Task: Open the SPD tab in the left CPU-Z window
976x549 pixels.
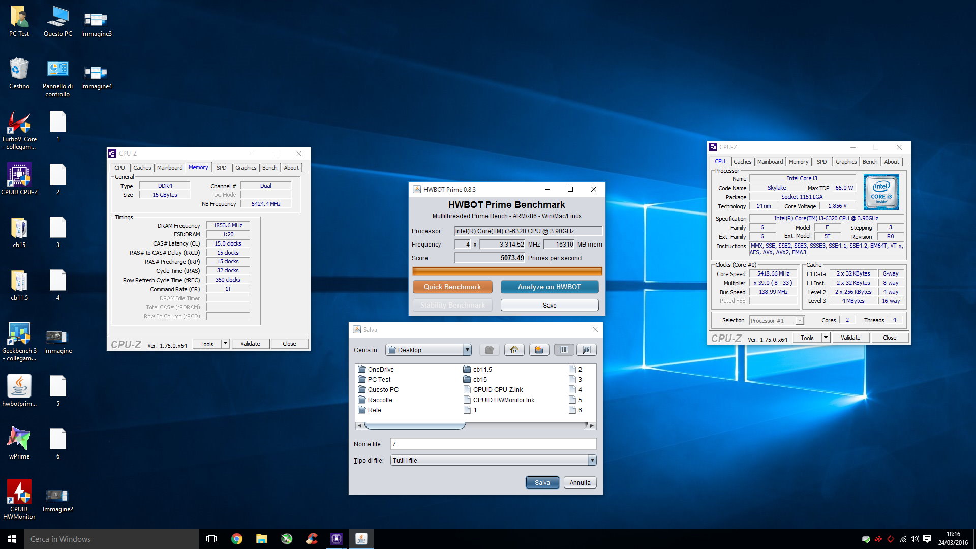Action: [x=222, y=168]
